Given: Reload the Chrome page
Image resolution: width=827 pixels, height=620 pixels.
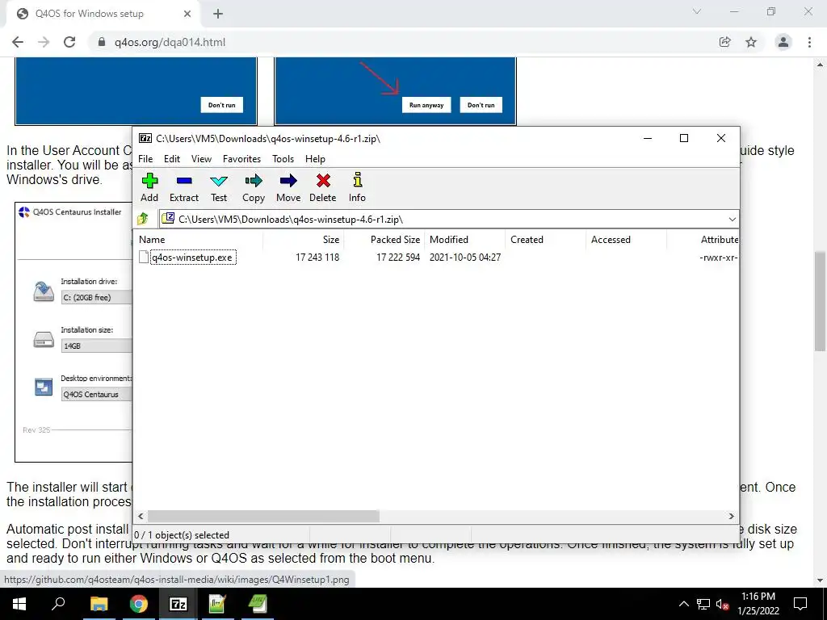Looking at the screenshot, I should point(69,42).
